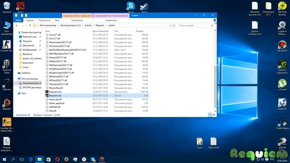Screen dimensions: 290x163
Task: Select the World of Tanks desktop icon
Action: pyautogui.click(x=7, y=67)
